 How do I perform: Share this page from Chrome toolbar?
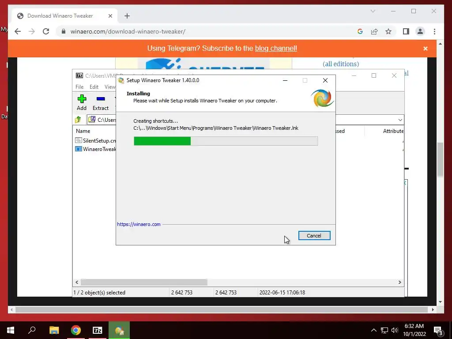point(374,31)
